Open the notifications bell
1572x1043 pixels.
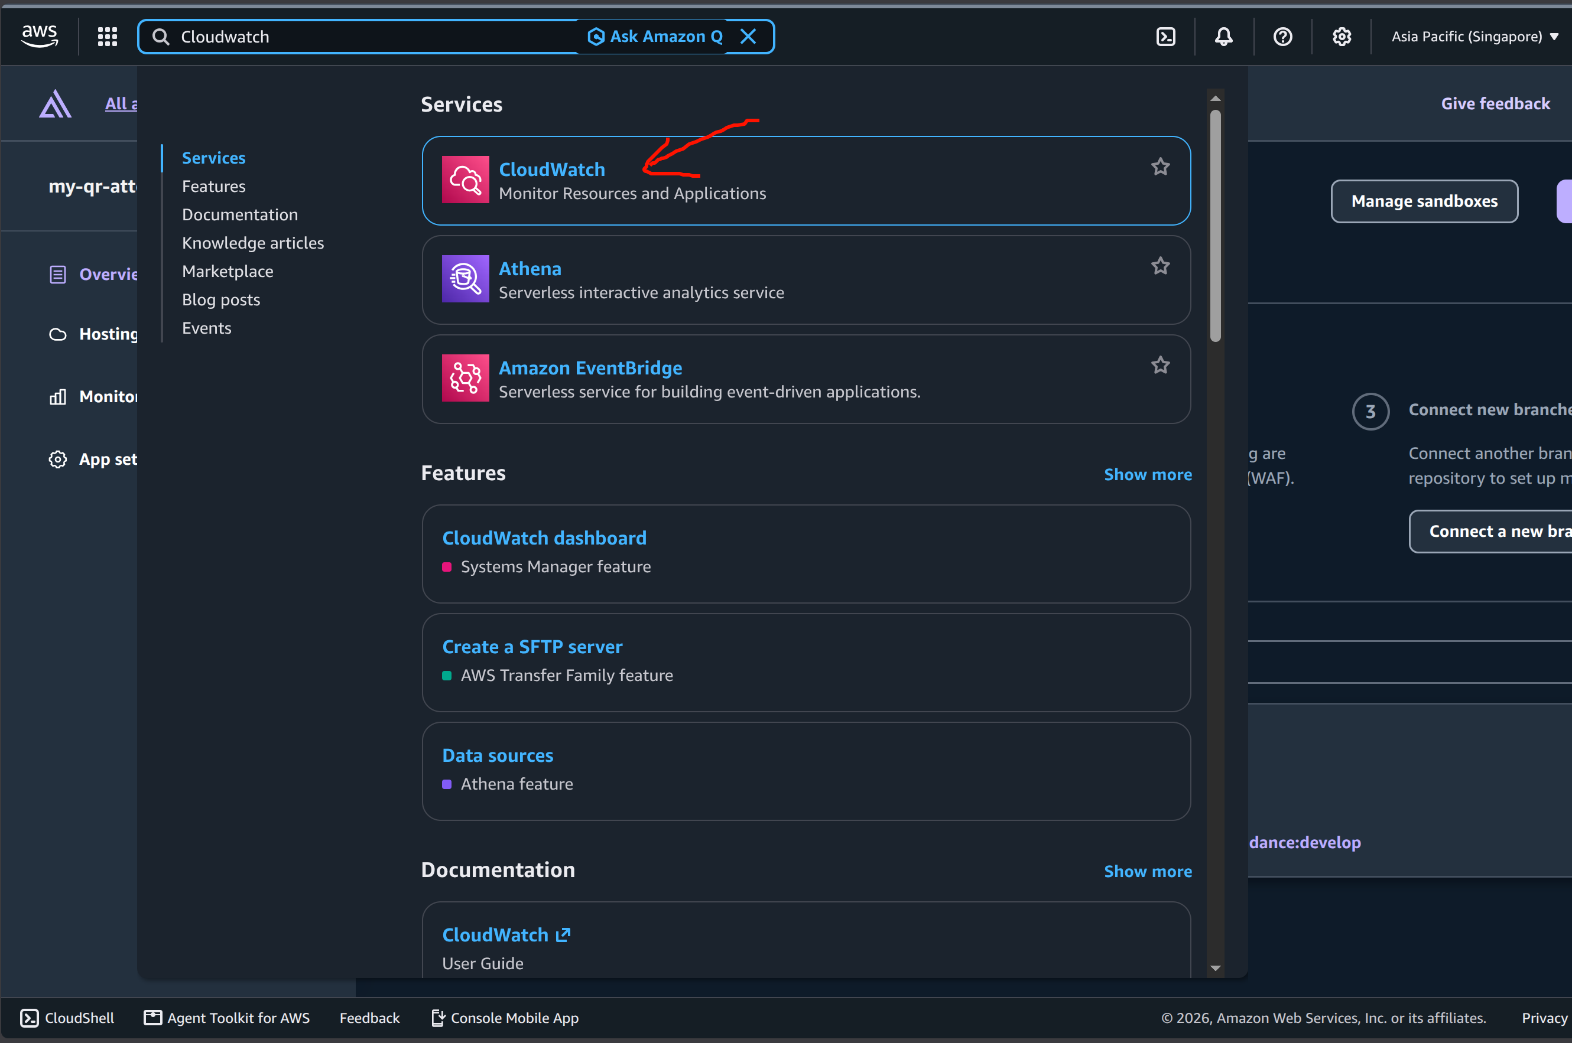pos(1223,37)
